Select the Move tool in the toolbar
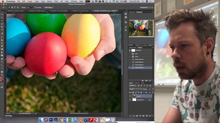This screenshot has width=220, height=123. click(2, 14)
